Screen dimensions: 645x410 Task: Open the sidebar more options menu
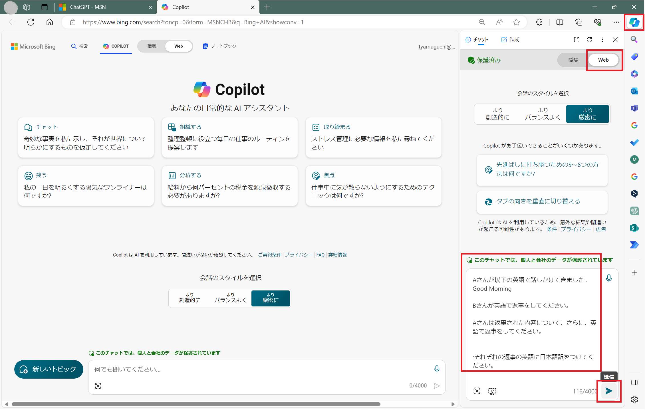pos(602,40)
